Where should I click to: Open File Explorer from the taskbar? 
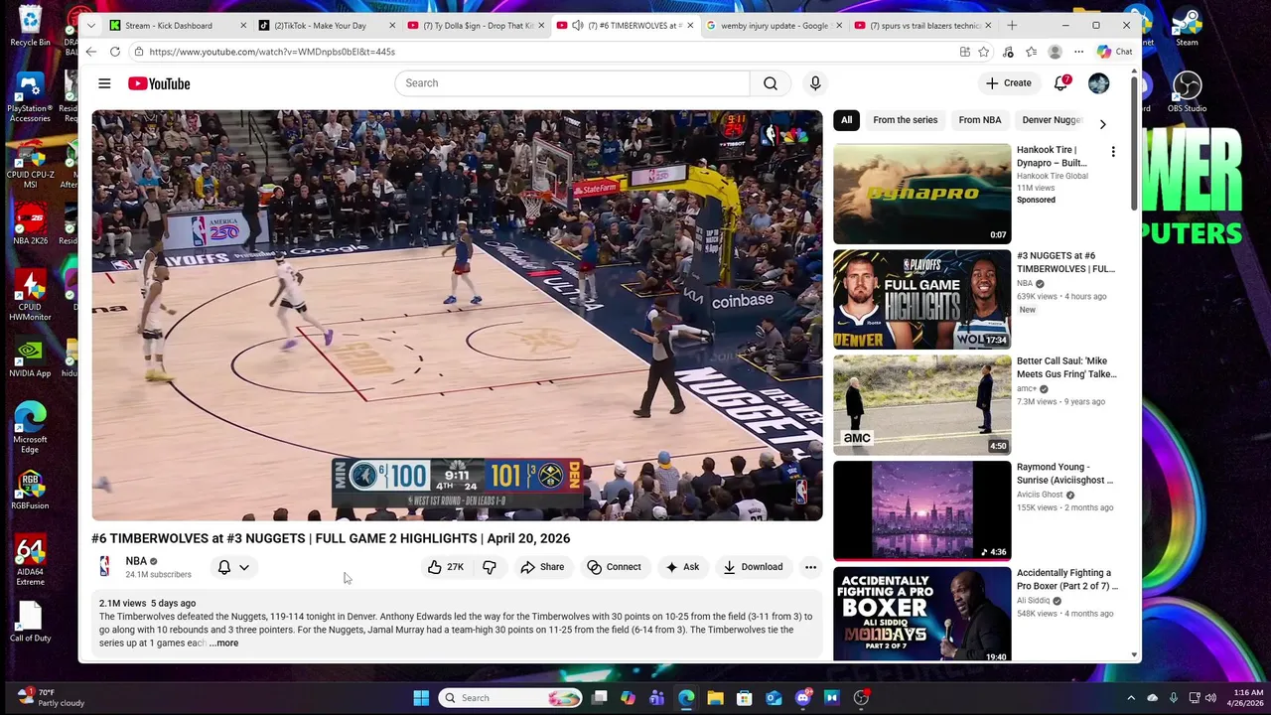coord(715,698)
